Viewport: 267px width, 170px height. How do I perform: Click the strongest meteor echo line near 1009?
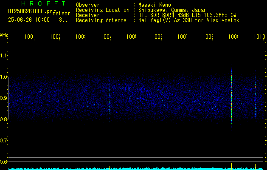[x=232, y=97]
